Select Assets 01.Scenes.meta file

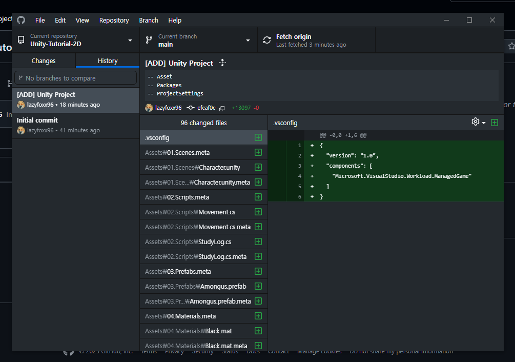click(203, 152)
